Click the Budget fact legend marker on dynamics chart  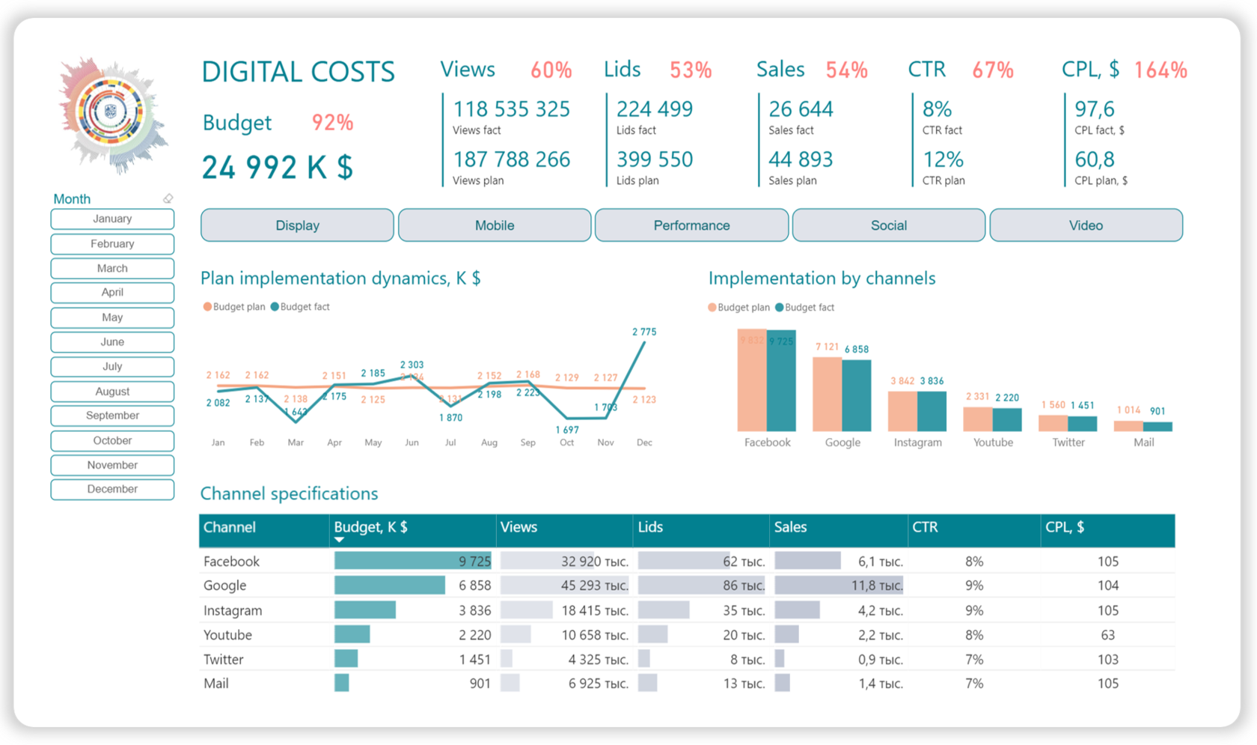275,306
